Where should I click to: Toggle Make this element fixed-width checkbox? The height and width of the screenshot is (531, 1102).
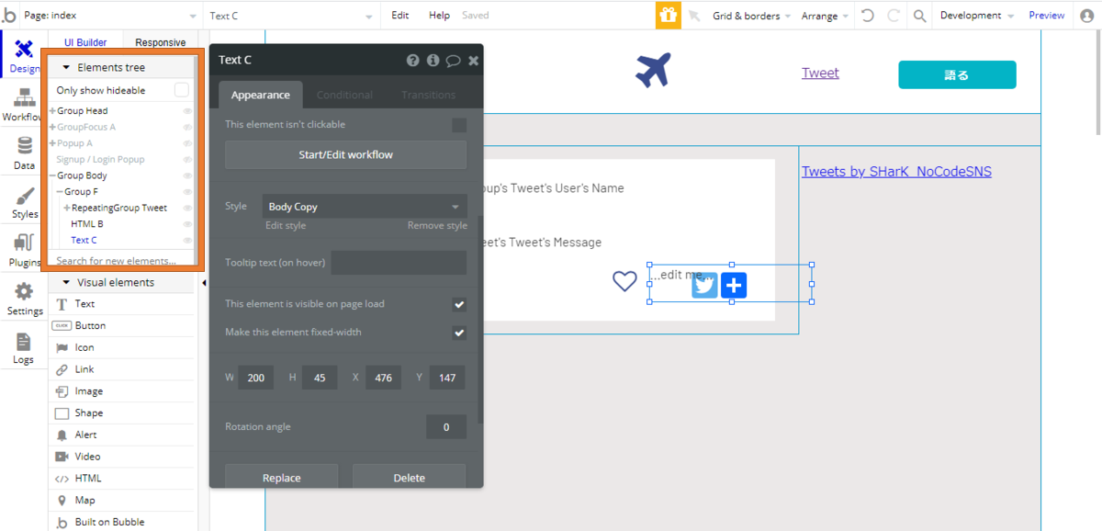[x=459, y=333]
